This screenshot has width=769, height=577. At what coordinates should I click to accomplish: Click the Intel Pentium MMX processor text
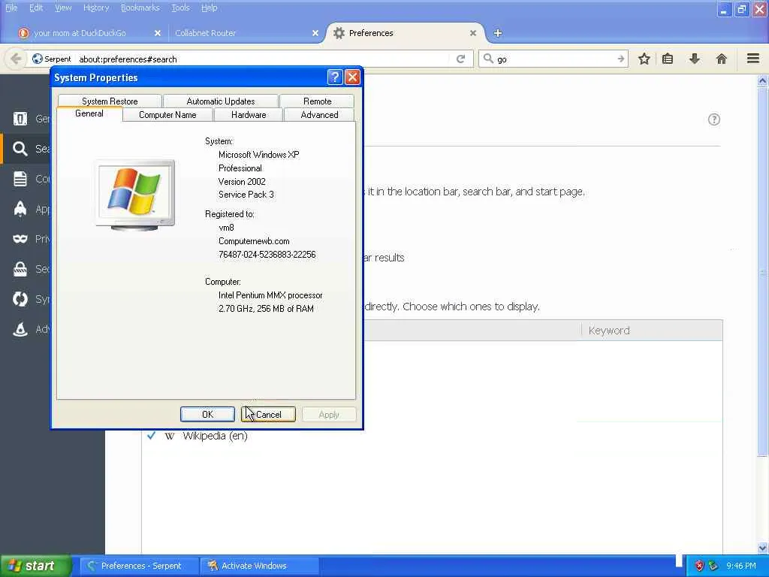point(270,295)
